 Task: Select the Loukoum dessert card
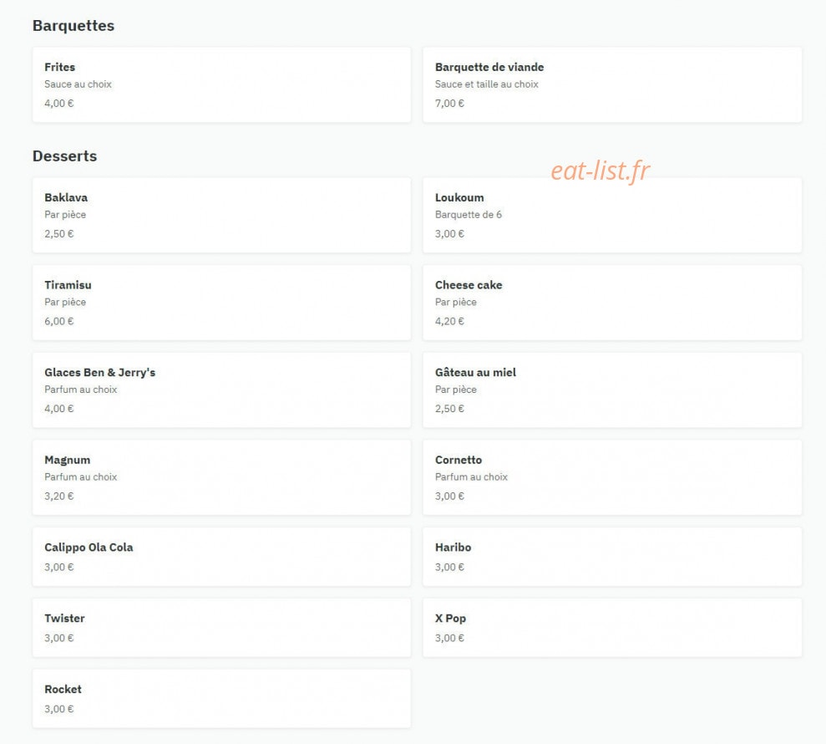[612, 215]
